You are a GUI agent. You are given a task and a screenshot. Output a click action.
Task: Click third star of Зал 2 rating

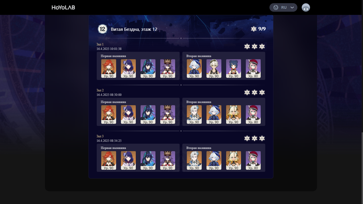pos(262,92)
